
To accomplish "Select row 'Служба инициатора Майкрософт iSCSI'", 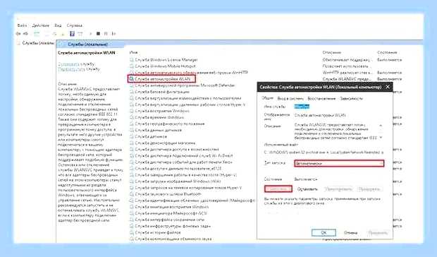I will point(168,213).
